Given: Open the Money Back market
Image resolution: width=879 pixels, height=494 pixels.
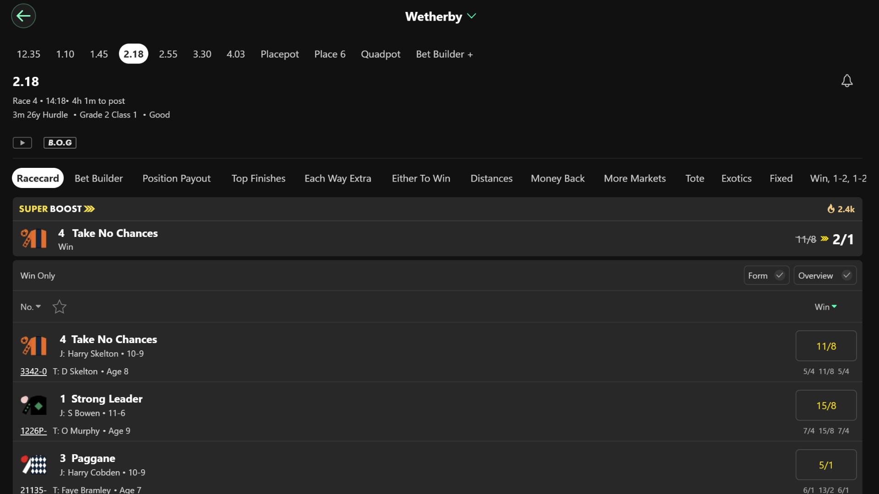Looking at the screenshot, I should [558, 178].
